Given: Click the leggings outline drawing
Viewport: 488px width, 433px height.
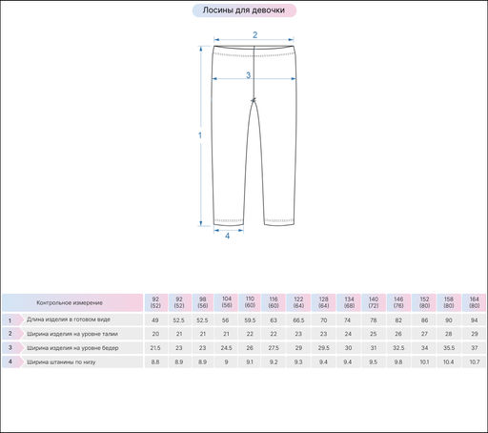Looking at the screenshot, I should pos(254,135).
